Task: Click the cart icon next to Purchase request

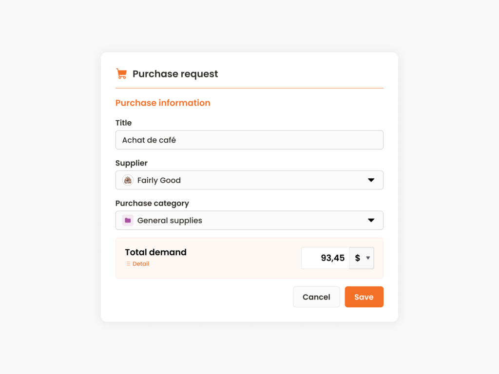Action: pos(121,73)
